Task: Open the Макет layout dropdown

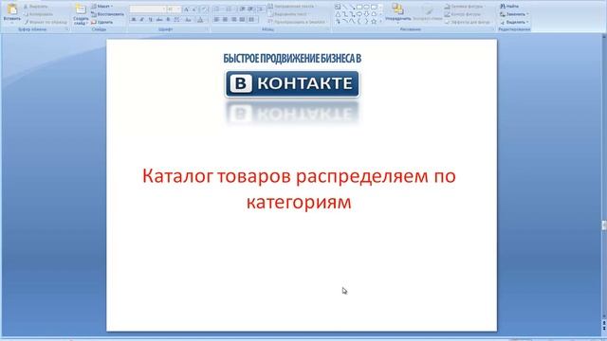Action: tap(101, 7)
